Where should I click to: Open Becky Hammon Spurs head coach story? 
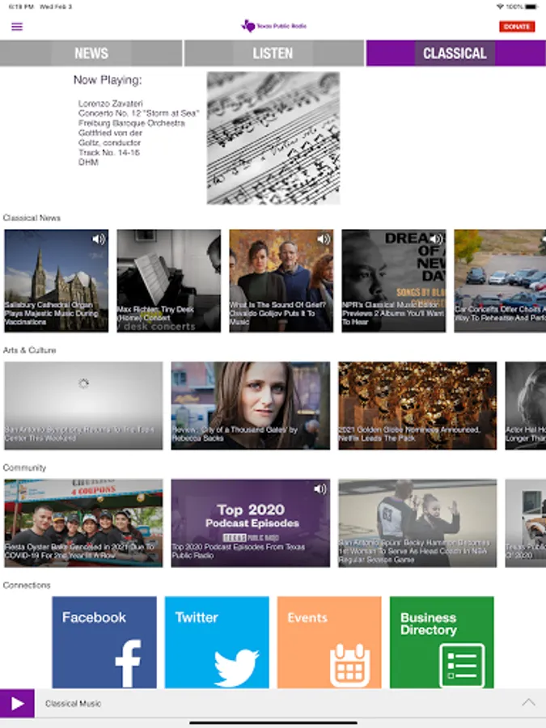tap(417, 523)
